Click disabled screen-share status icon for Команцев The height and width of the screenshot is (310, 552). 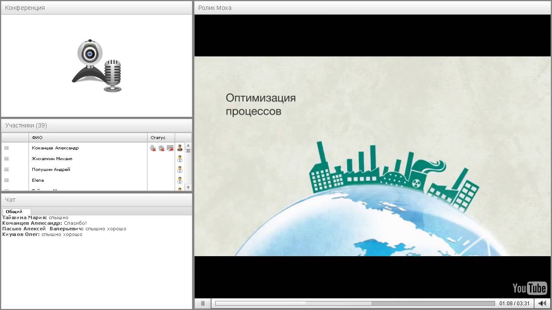[170, 148]
